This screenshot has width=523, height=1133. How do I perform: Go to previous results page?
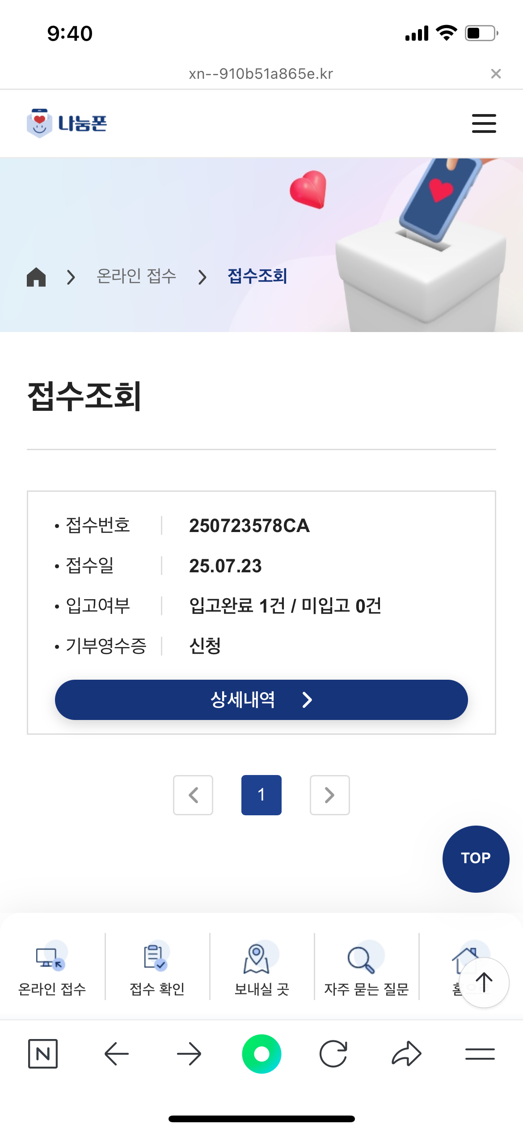point(193,795)
